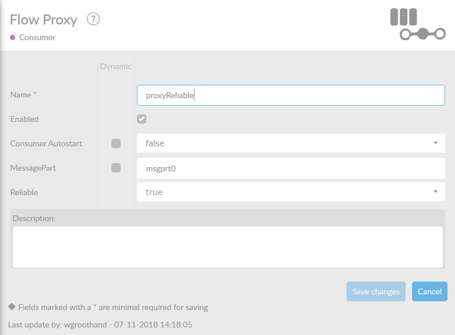Click the three-bar queue icon

[x=403, y=16]
